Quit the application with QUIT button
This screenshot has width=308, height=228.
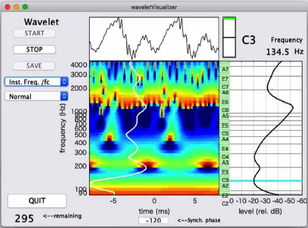click(37, 201)
